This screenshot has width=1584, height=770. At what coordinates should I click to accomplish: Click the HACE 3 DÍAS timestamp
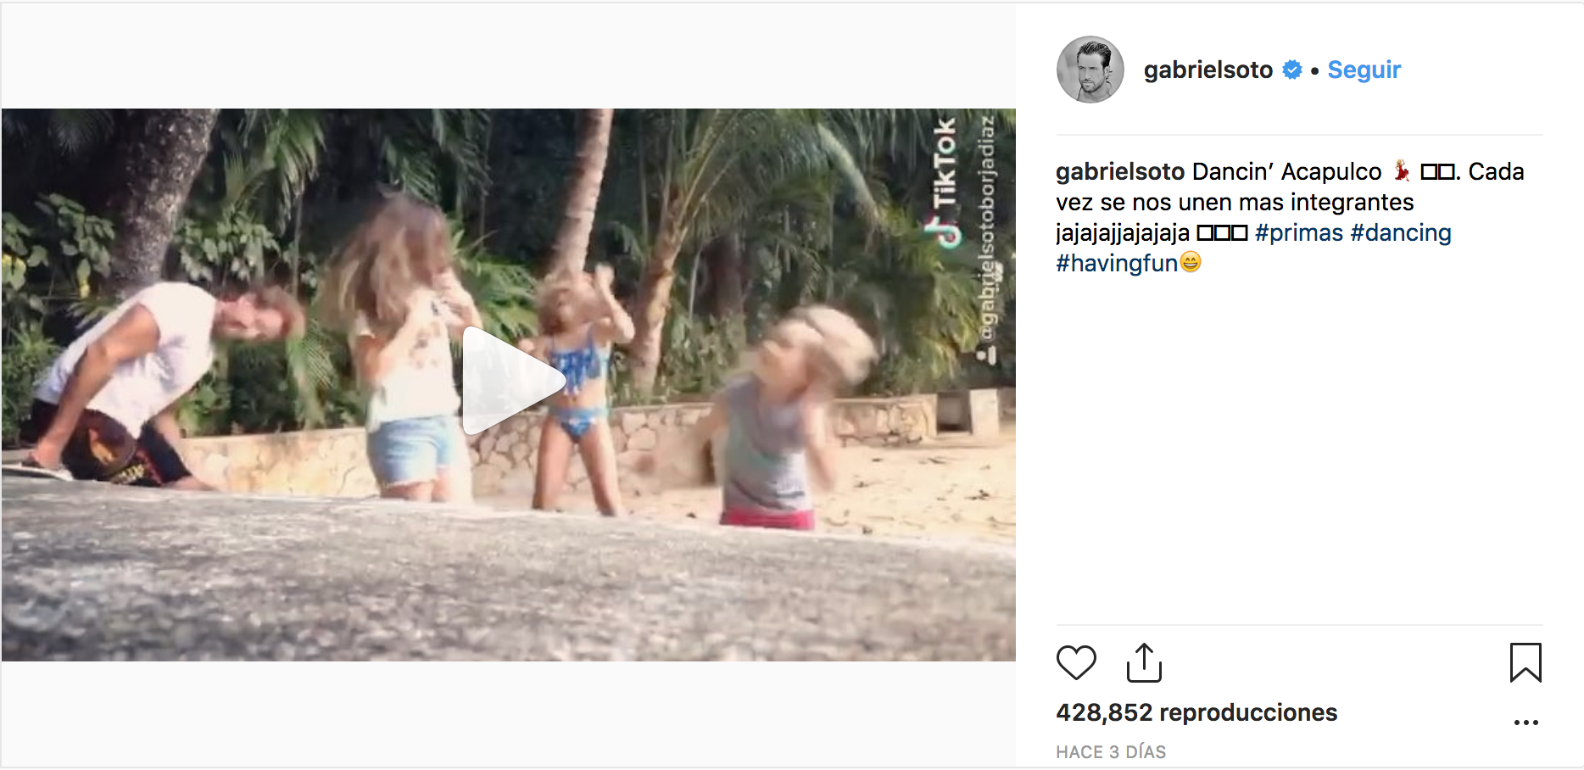click(1110, 752)
